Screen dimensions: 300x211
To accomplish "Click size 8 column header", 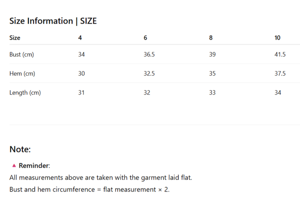I will coord(211,38).
